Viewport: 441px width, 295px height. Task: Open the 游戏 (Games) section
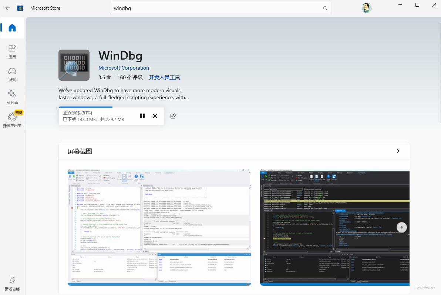click(12, 74)
